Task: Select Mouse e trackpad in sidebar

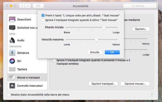Action: pyautogui.click(x=27, y=77)
